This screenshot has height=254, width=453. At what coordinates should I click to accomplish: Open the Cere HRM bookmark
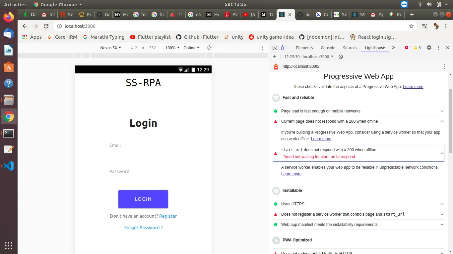click(x=62, y=37)
